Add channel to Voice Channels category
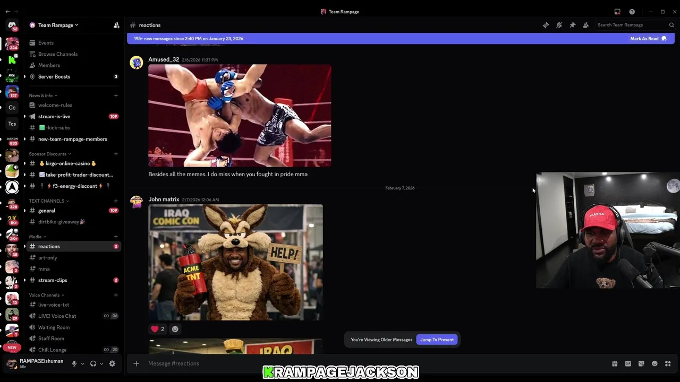This screenshot has height=382, width=680. tap(116, 295)
